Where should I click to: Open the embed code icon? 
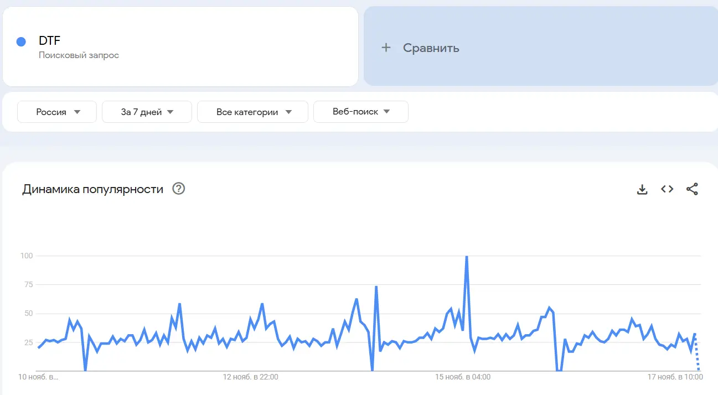point(667,189)
